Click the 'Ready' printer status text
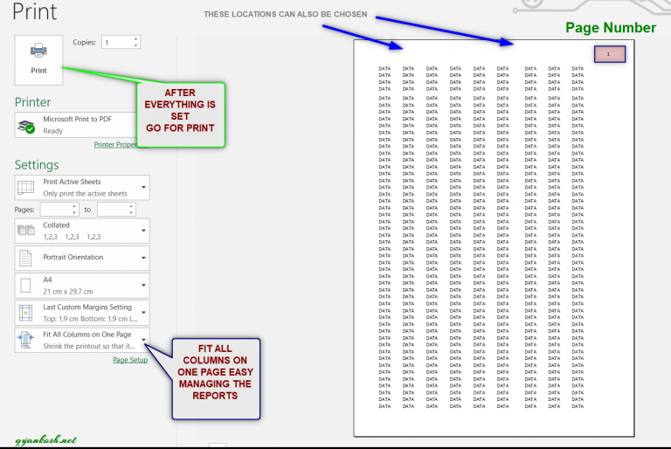Viewport: 671px width, 449px height. (x=52, y=131)
